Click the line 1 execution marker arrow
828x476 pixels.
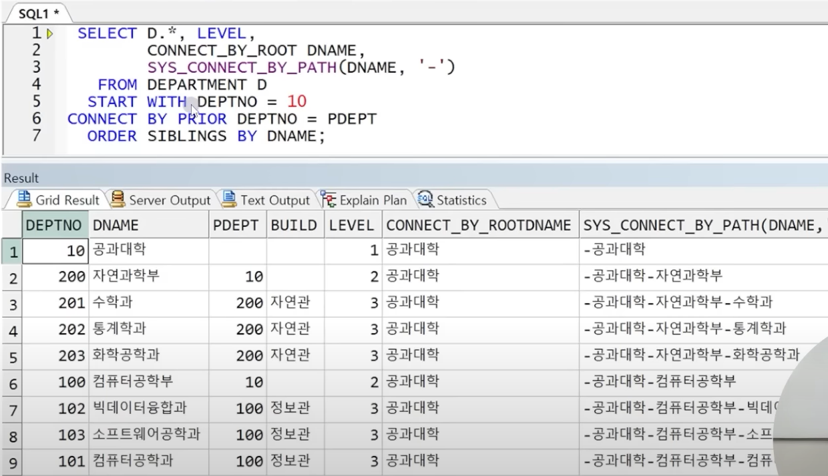(50, 33)
